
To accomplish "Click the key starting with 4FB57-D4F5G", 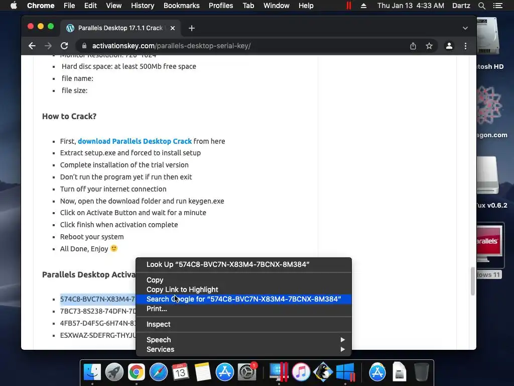I will coord(98,323).
